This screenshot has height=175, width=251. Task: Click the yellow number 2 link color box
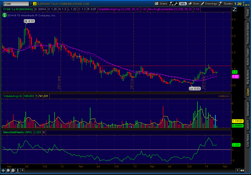pos(35,4)
